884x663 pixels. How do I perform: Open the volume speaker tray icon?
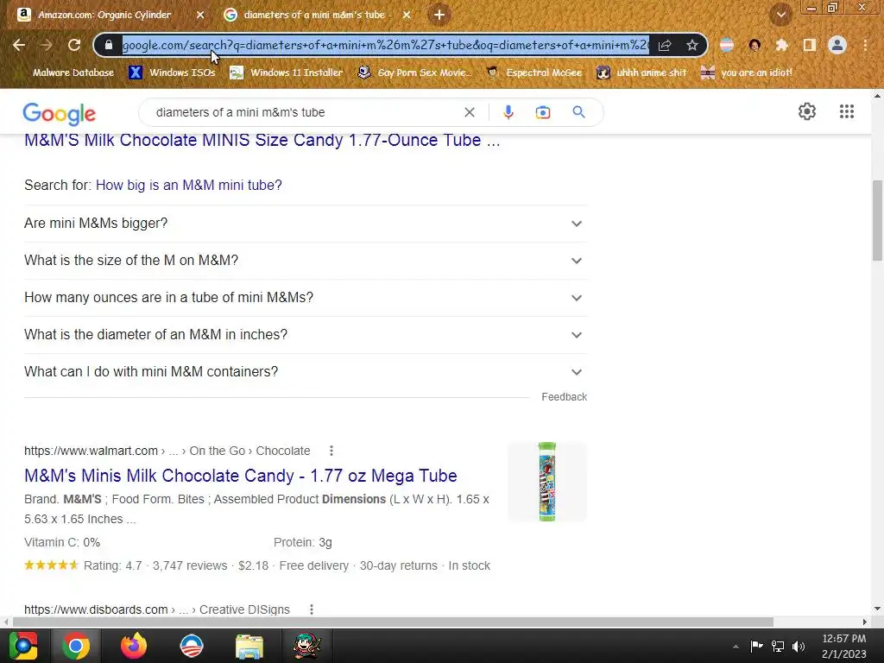tap(799, 646)
